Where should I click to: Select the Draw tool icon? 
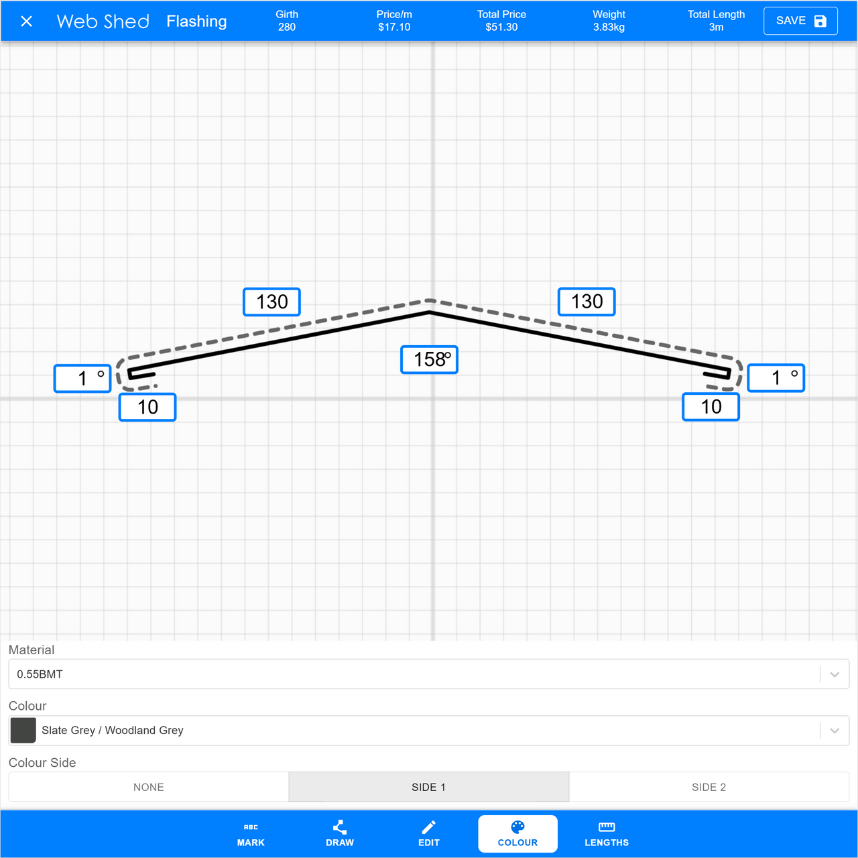[340, 827]
